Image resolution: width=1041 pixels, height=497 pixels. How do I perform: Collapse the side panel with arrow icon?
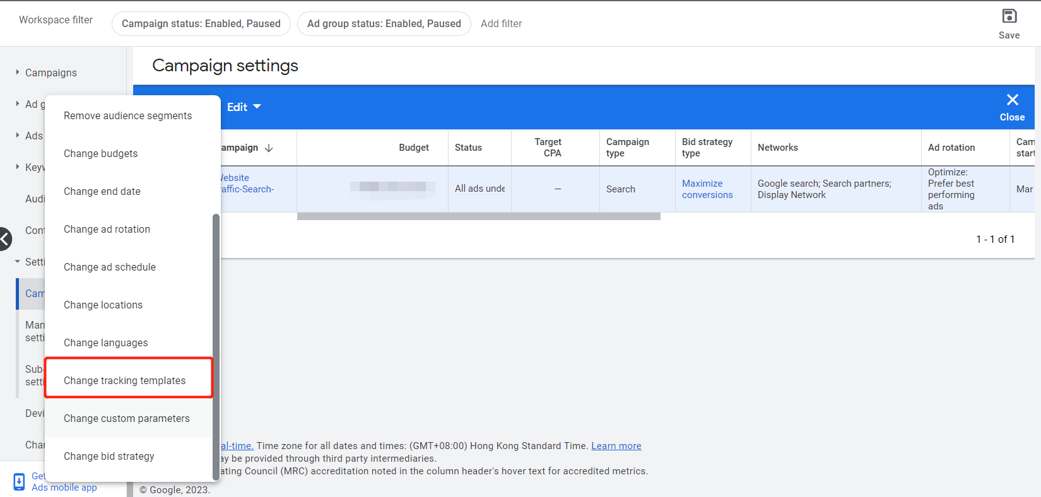[5, 239]
